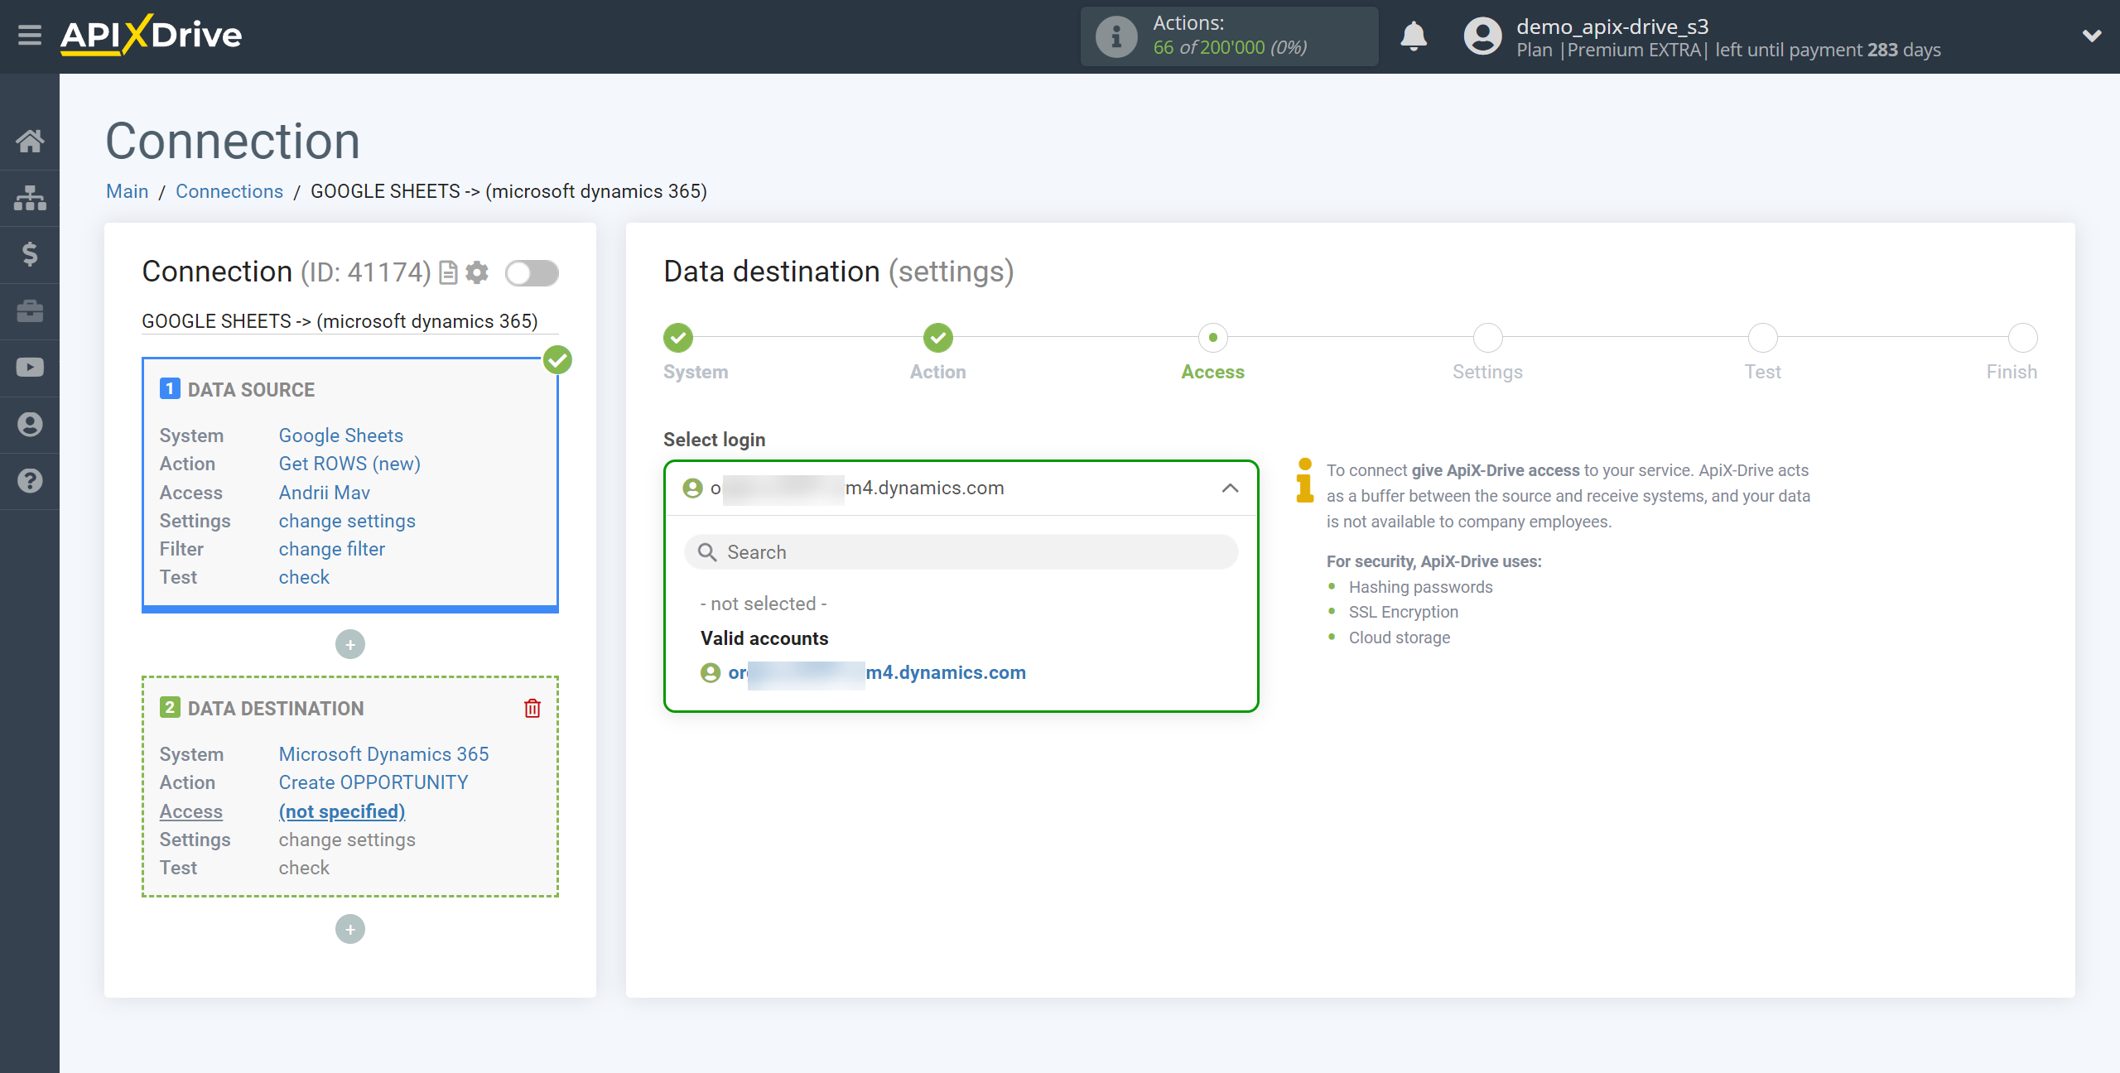Screen dimensions: 2120x1073
Task: Click the (not specified) access link
Action: click(342, 811)
